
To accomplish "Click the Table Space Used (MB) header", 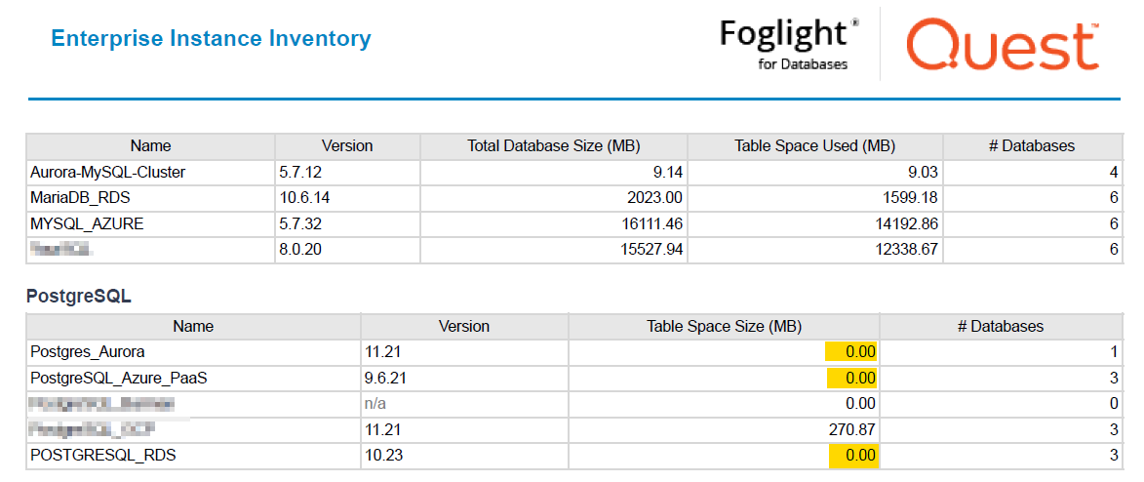I will pyautogui.click(x=815, y=146).
